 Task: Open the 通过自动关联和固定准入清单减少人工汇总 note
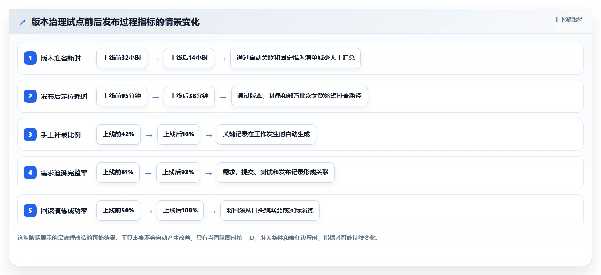click(296, 58)
